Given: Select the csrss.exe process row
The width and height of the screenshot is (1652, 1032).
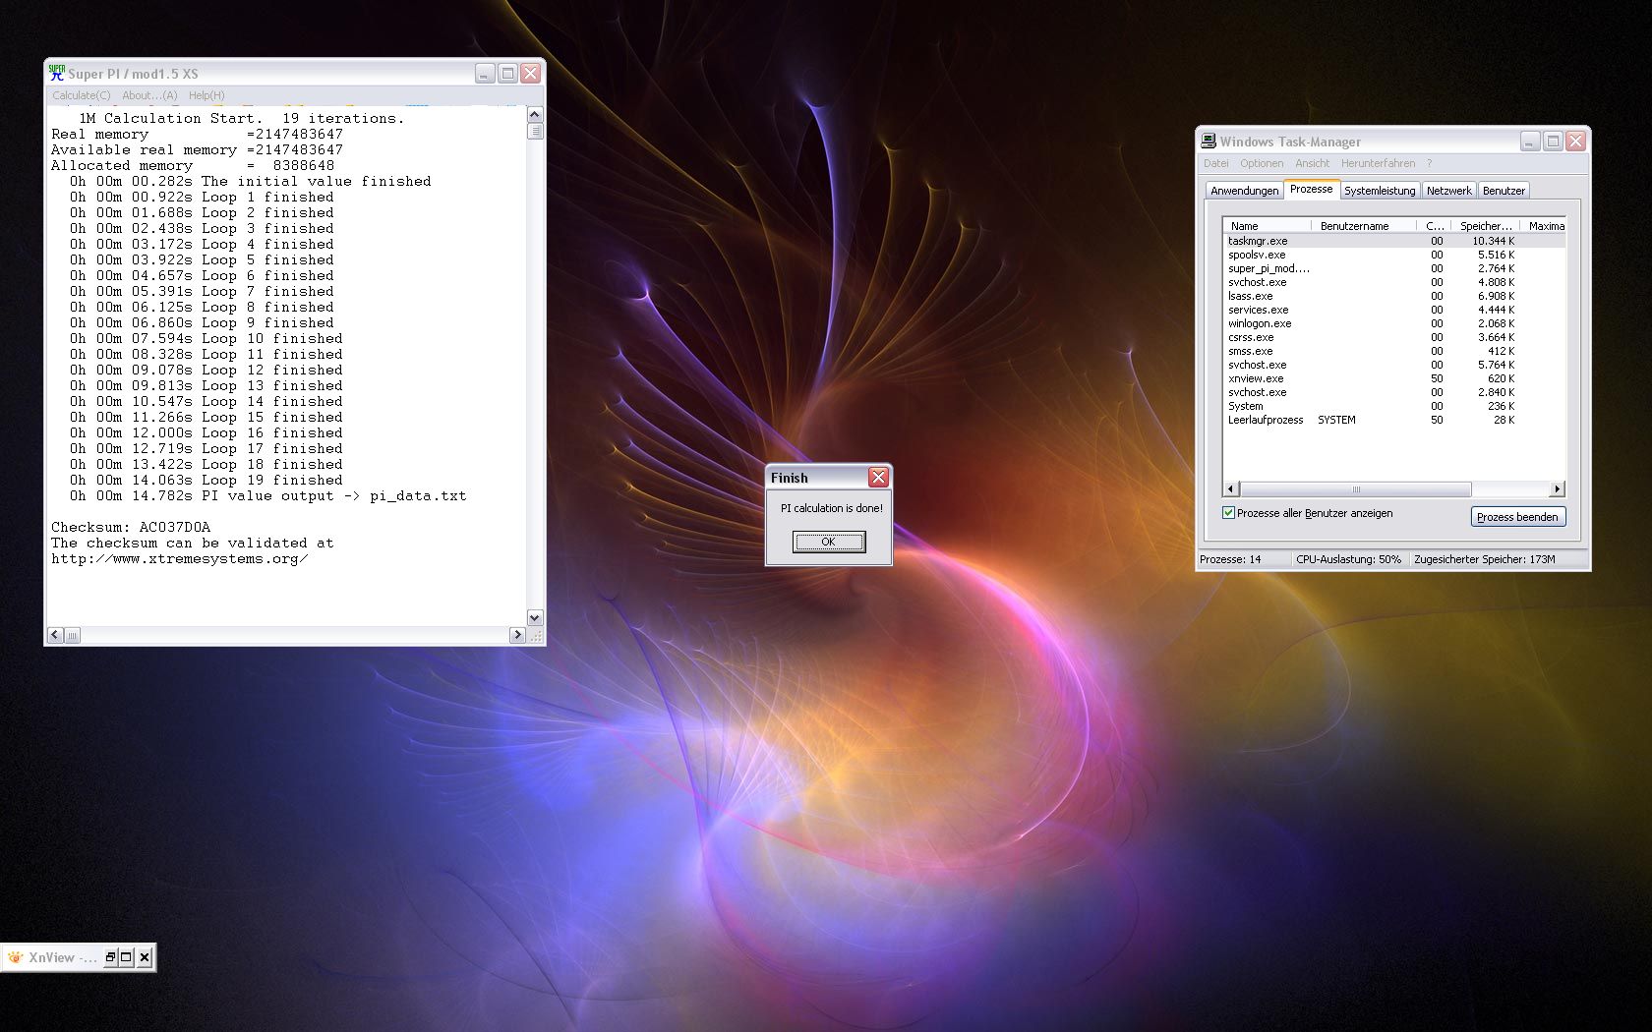Looking at the screenshot, I should coord(1393,337).
